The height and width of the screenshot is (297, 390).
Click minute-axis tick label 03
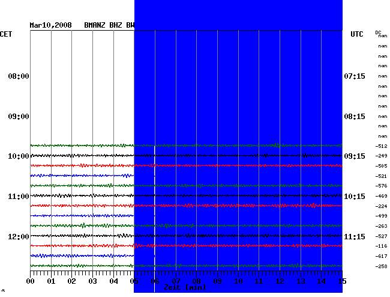(x=93, y=281)
